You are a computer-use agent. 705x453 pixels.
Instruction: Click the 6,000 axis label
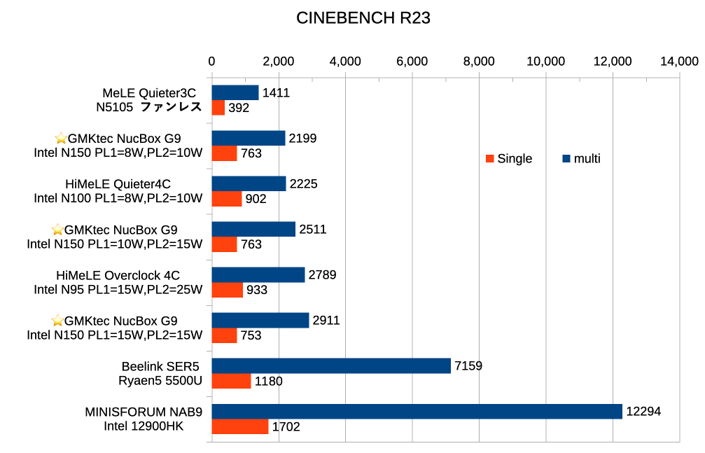412,61
